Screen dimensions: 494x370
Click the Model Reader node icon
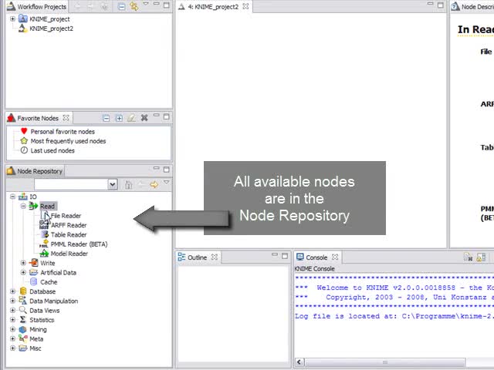44,254
